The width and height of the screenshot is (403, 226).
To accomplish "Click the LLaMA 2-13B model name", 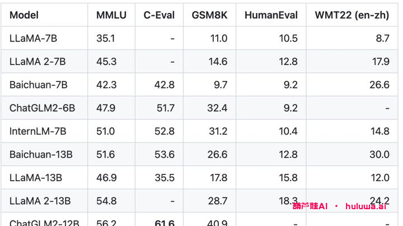I will (x=40, y=201).
